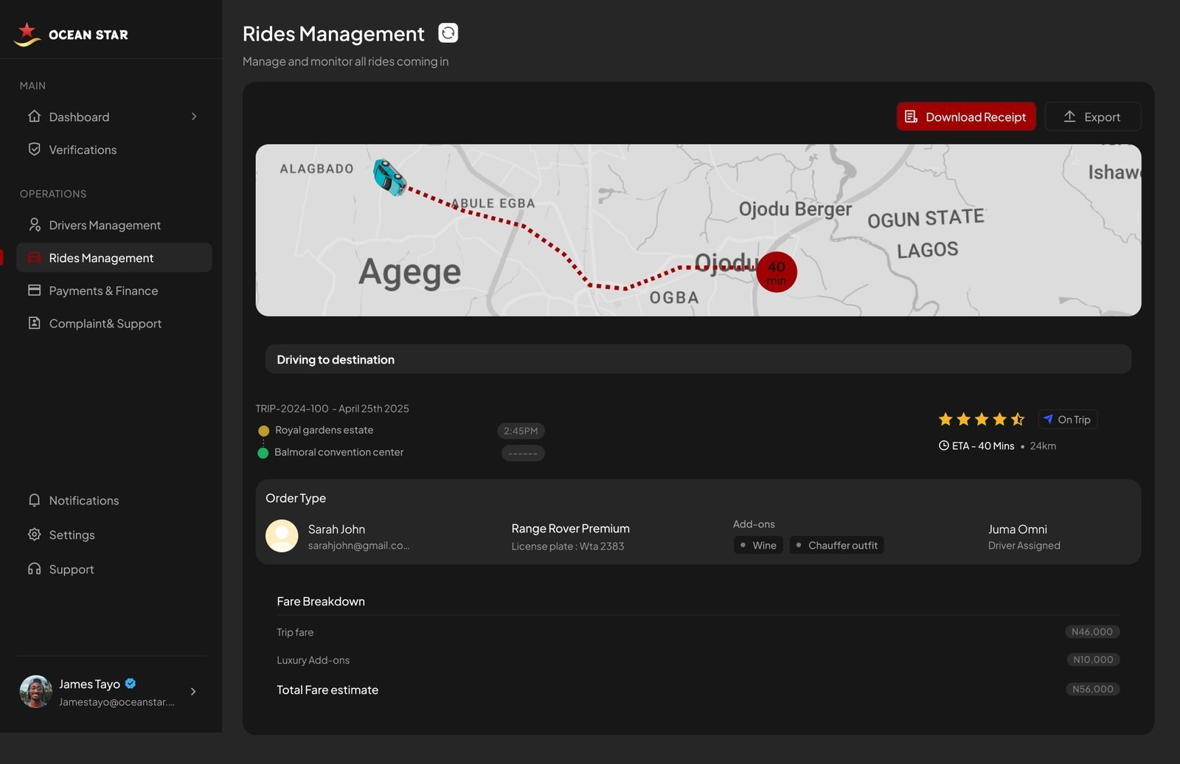1180x764 pixels.
Task: Click the red car Rides icon
Action: click(x=34, y=257)
